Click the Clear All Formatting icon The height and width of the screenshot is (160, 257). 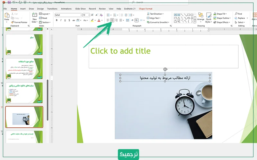[x=101, y=15]
